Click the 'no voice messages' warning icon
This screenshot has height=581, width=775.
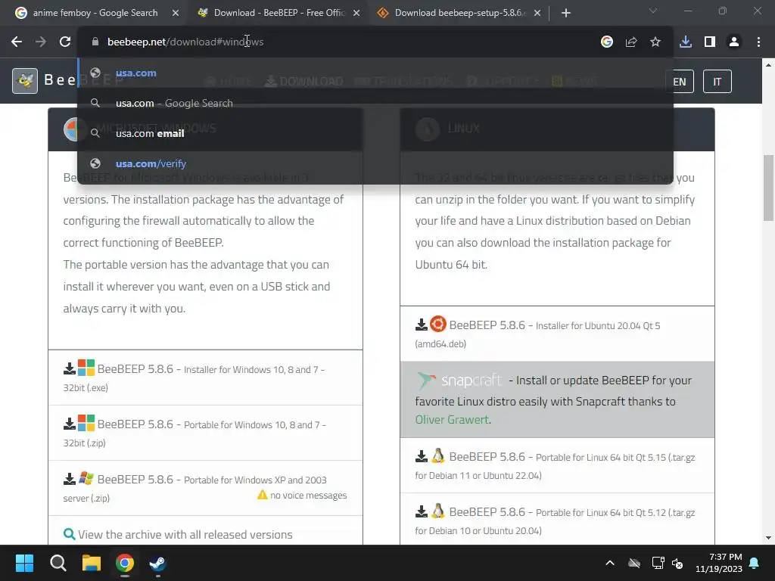pyautogui.click(x=263, y=495)
